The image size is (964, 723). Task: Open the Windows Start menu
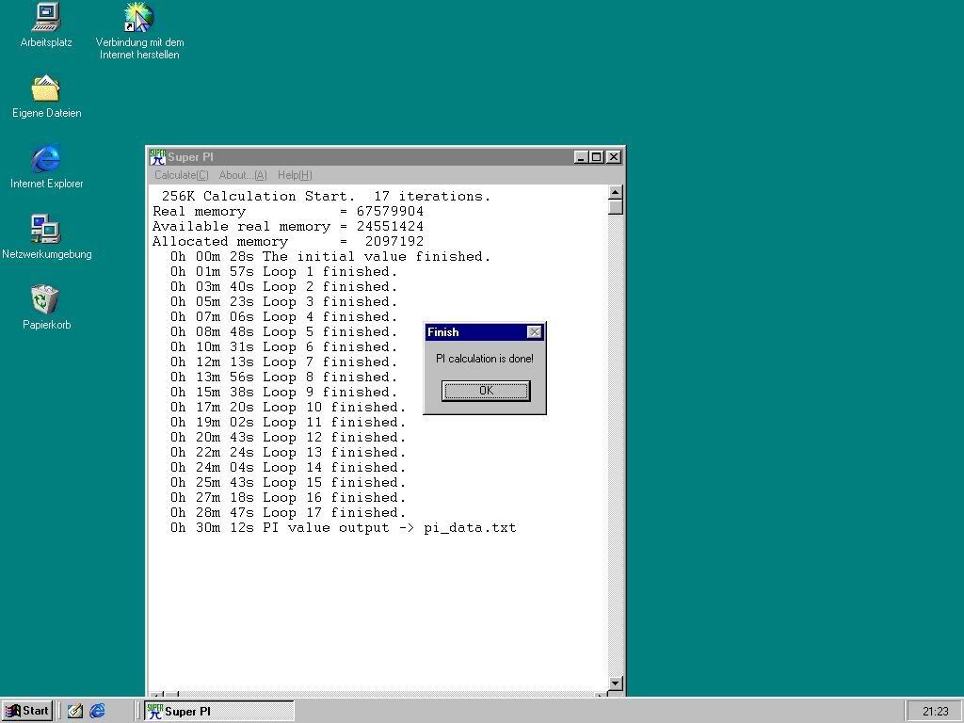[27, 711]
